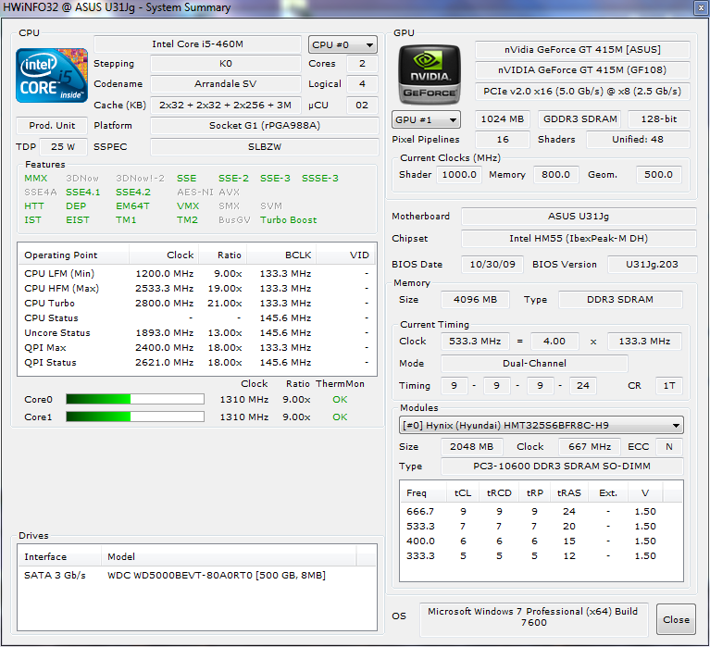Screen dimensions: 710x647
Task: Click the Cache (KB) value field
Action: (x=226, y=105)
